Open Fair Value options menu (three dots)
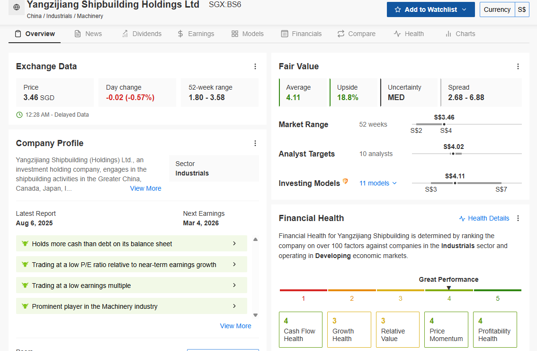This screenshot has width=537, height=351. tap(518, 66)
